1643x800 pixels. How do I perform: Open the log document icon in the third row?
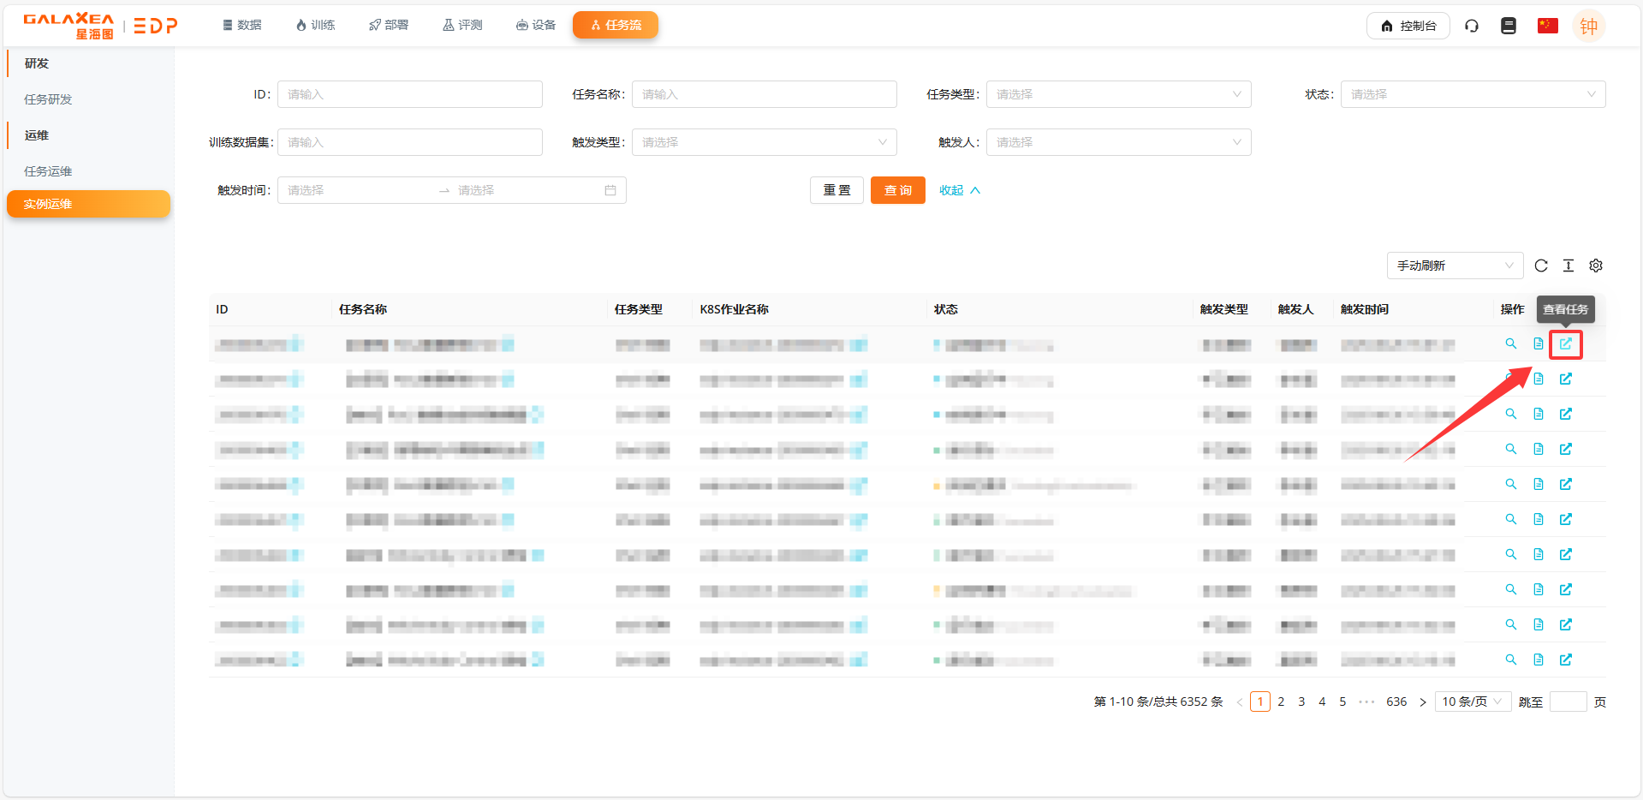[1539, 415]
